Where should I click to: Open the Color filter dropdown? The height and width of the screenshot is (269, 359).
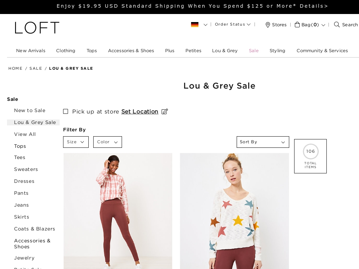pos(107,142)
